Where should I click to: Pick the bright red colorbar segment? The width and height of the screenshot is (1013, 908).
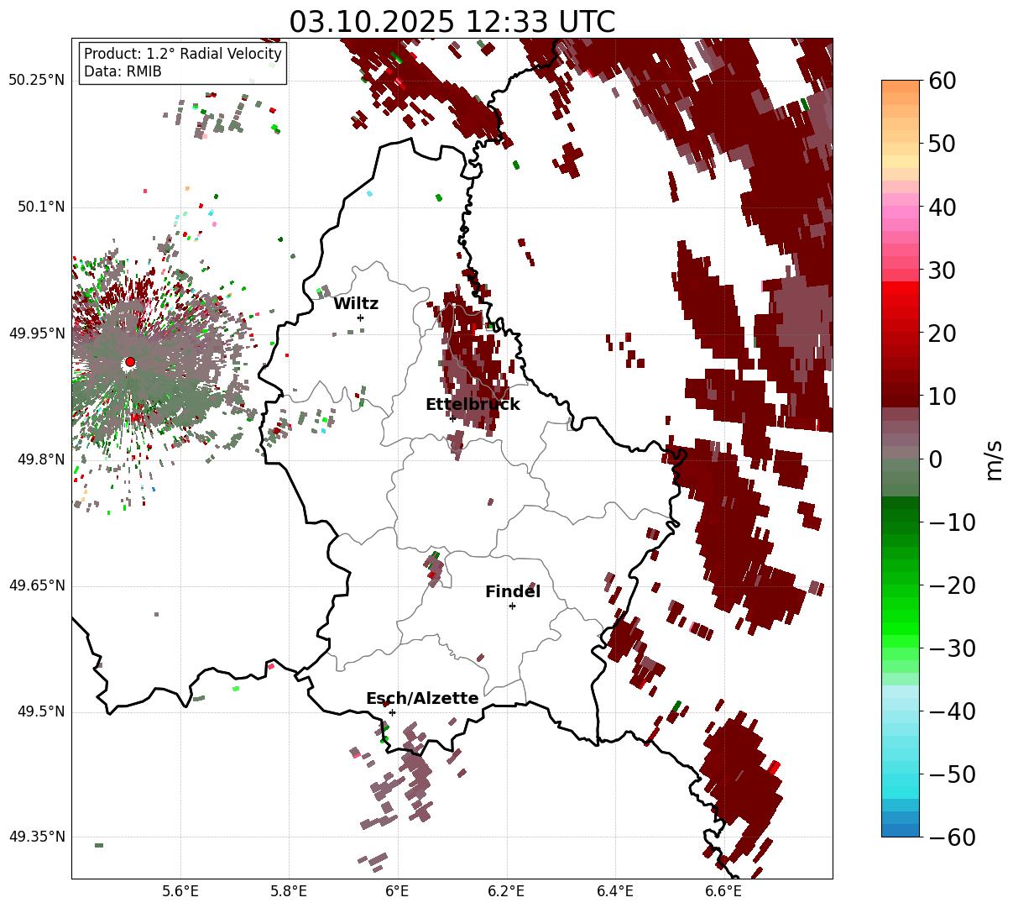901,290
